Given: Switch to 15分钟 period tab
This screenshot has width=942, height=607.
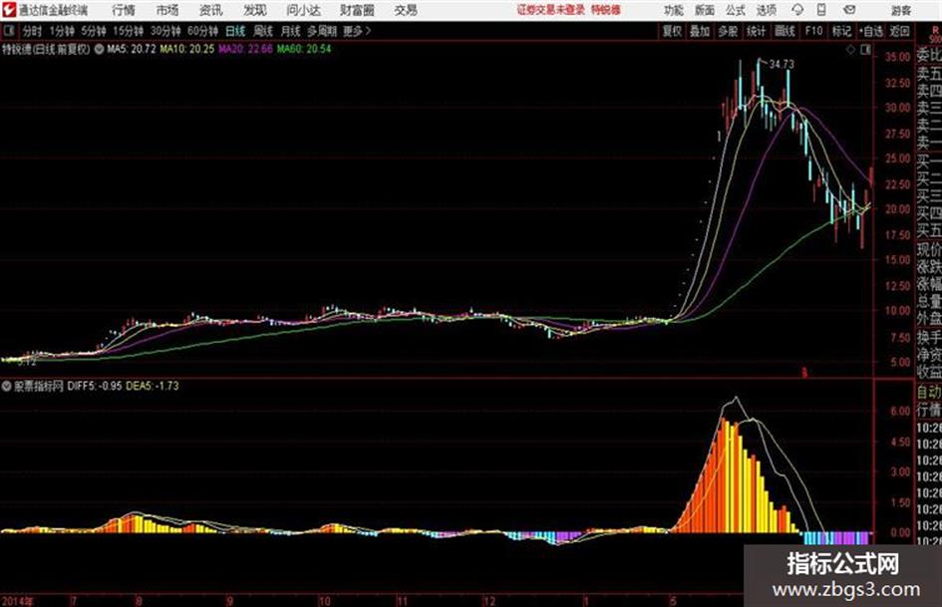Looking at the screenshot, I should click(128, 31).
